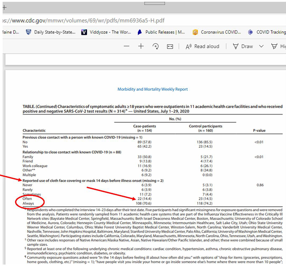Open a new browser tab
Viewport: 286px width, 269px height.
pyautogui.click(x=4, y=8)
